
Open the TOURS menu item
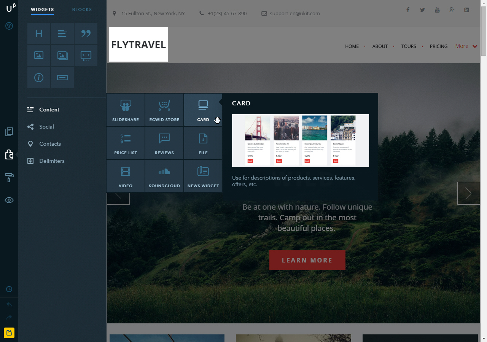point(409,46)
